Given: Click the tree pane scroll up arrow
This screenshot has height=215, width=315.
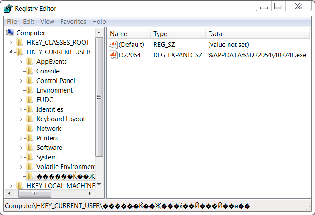Looking at the screenshot, I should pyautogui.click(x=99, y=33).
